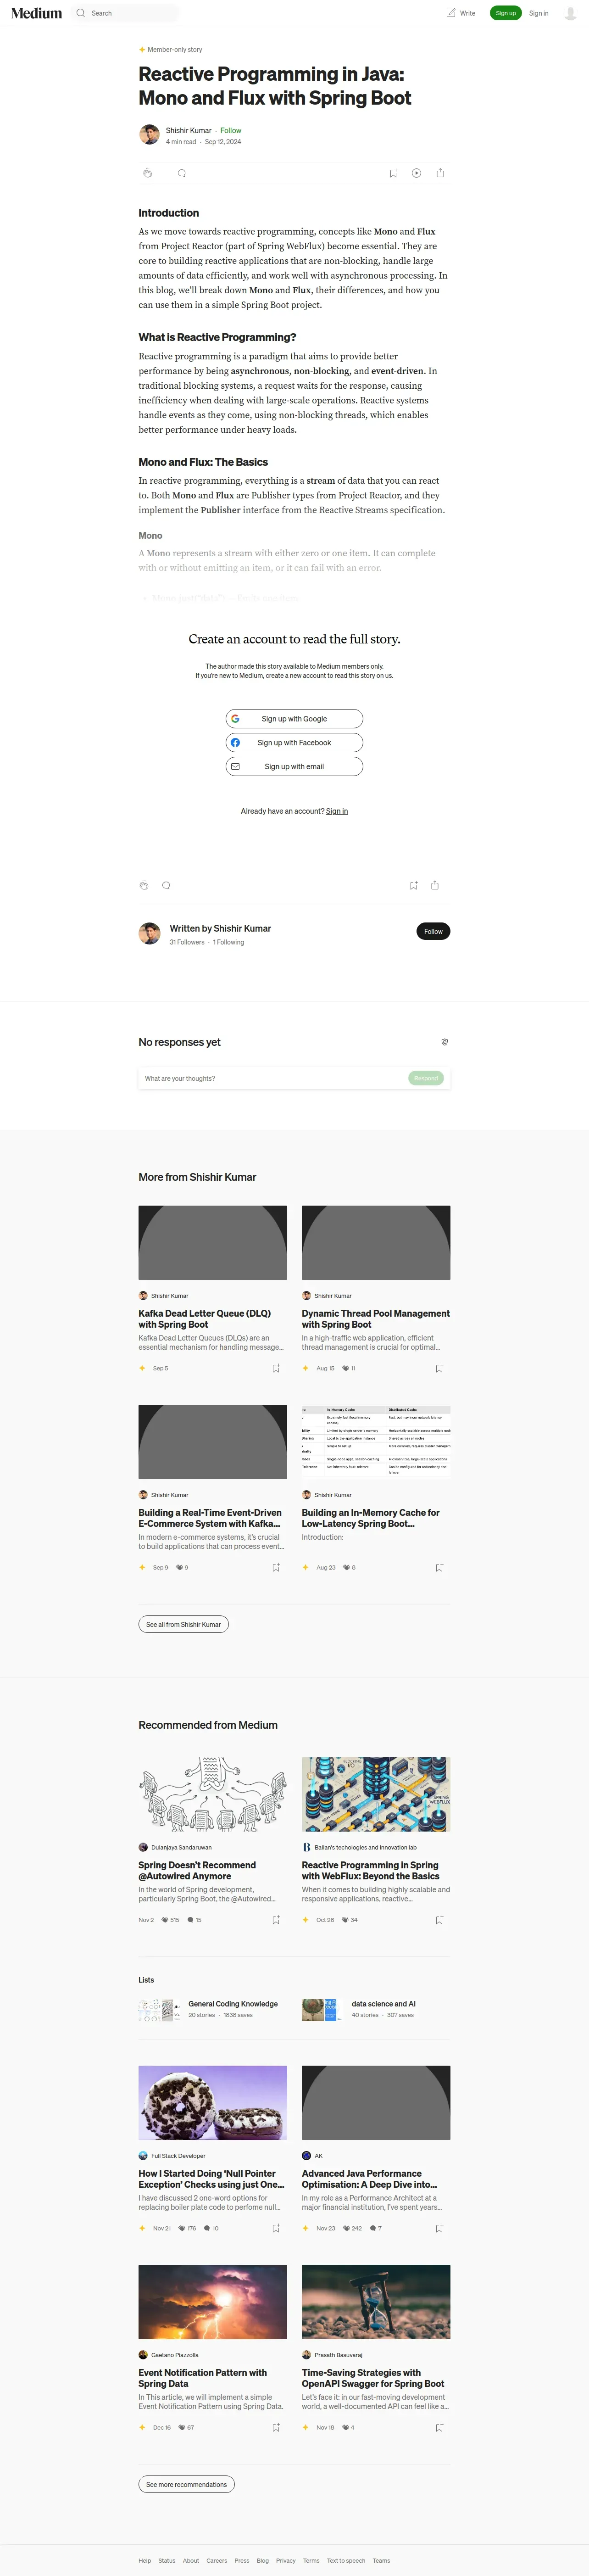The image size is (589, 2576).
Task: Save Null Pointer Exception story bookmark
Action: click(x=276, y=2228)
